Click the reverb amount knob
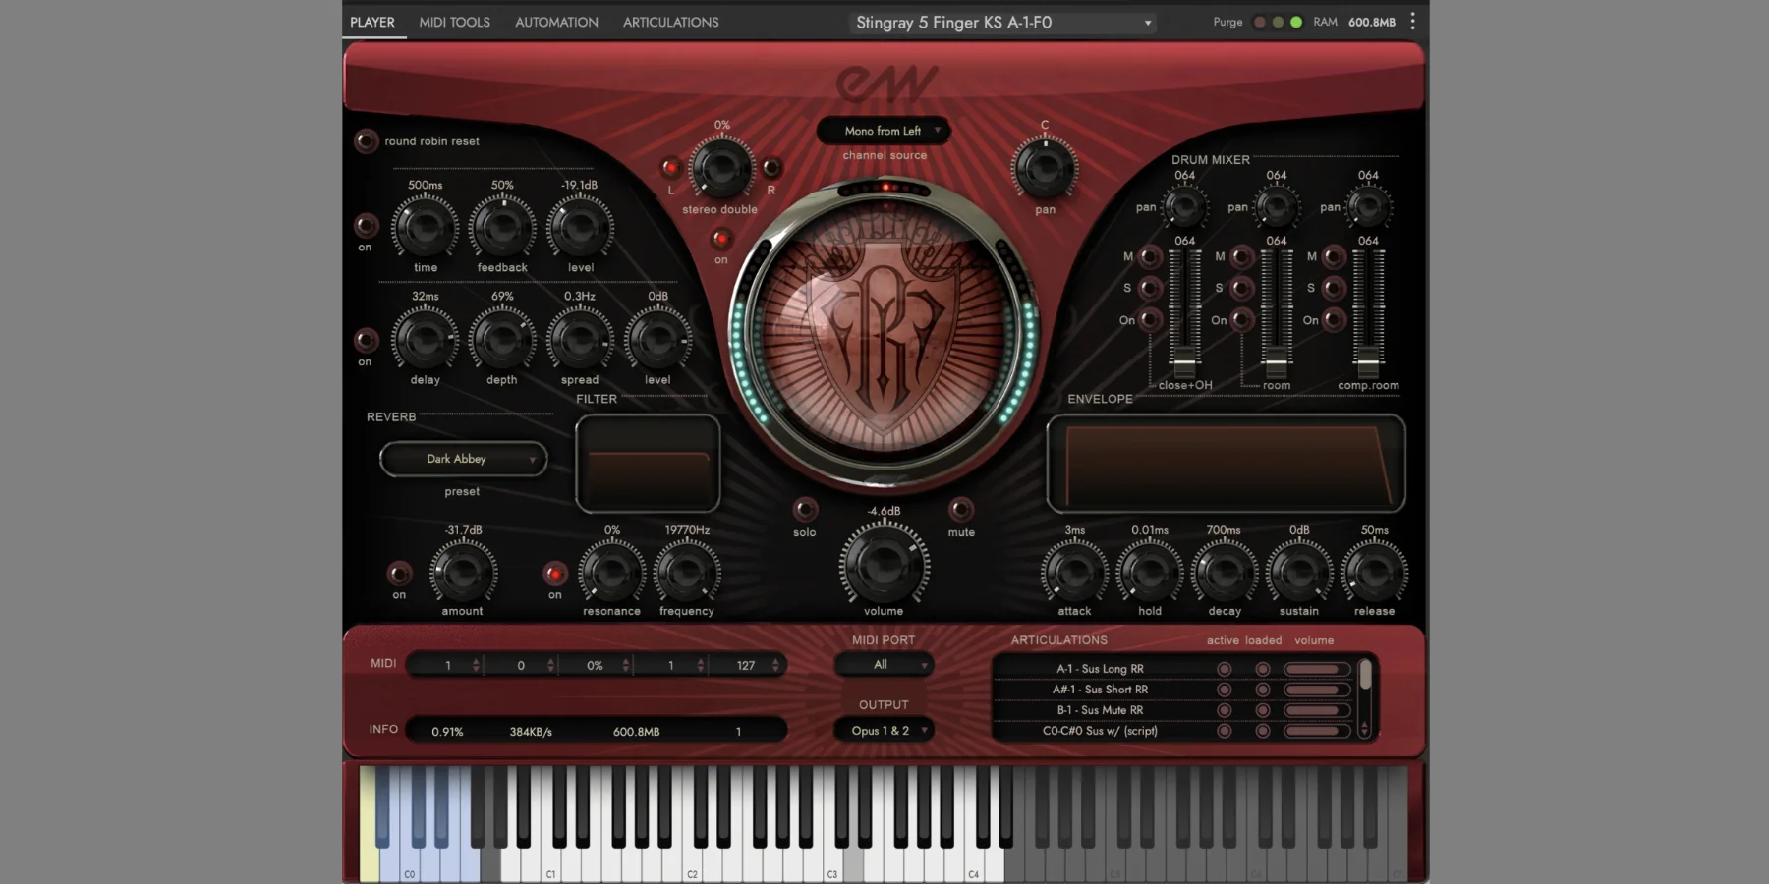This screenshot has width=1769, height=884. (x=463, y=572)
